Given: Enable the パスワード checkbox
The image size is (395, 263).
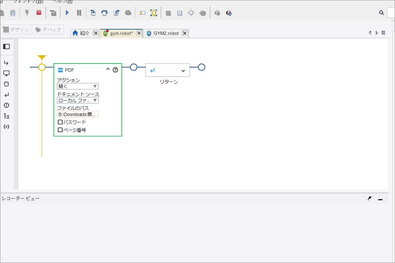Looking at the screenshot, I should click(60, 122).
